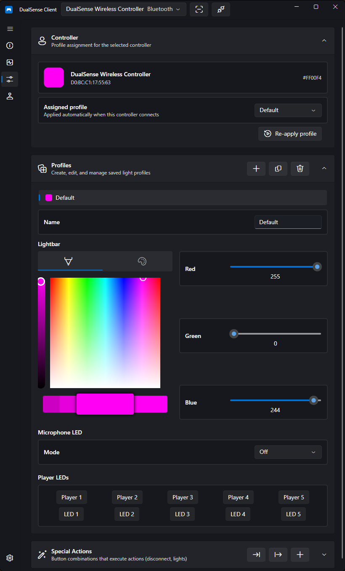Delete the selected profile
Screen dimensions: 345x571
coord(300,169)
